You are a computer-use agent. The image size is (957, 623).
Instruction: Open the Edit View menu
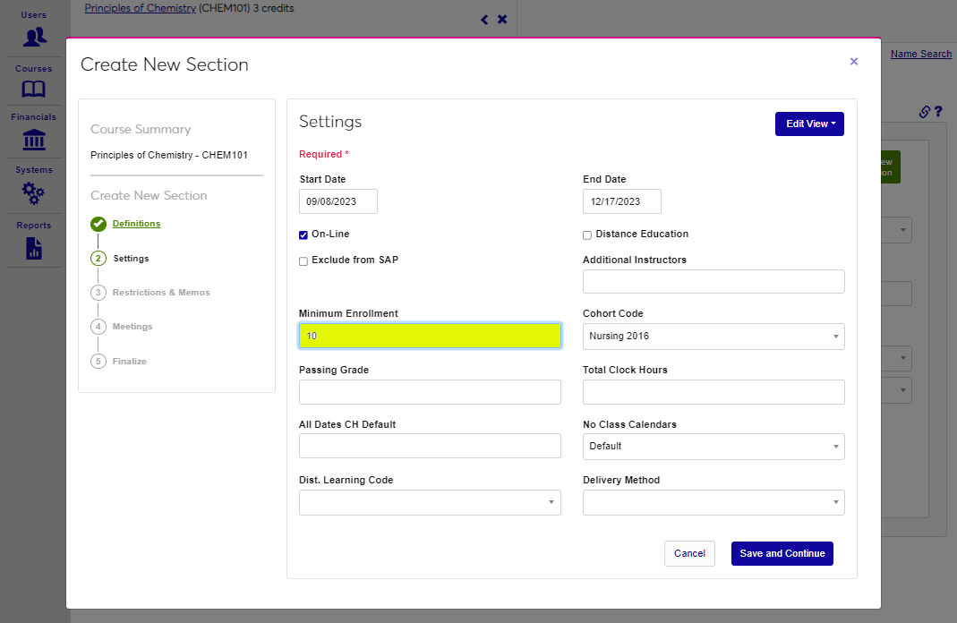809,124
